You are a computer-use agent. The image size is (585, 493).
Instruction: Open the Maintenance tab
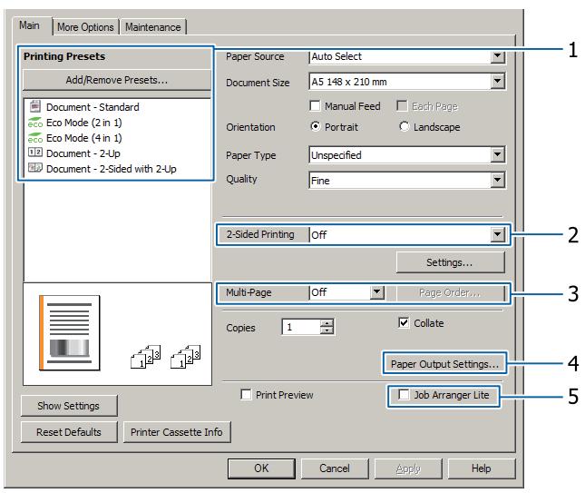point(152,27)
